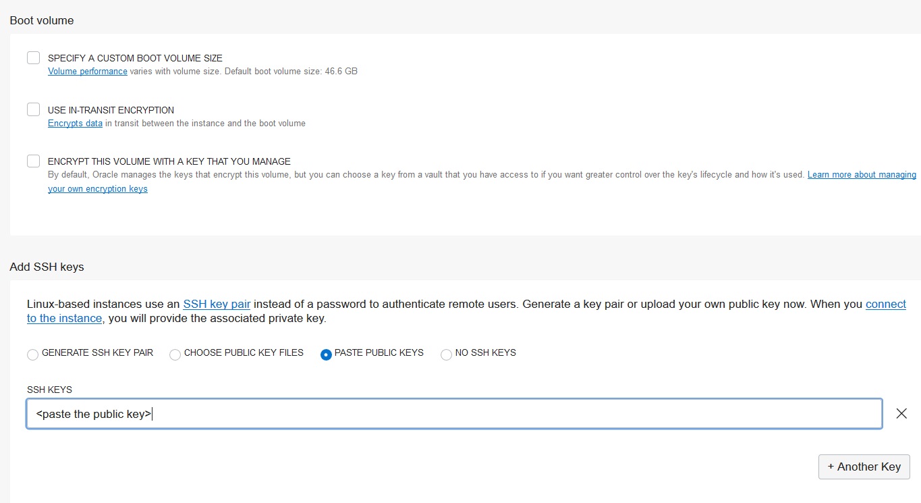921x503 pixels.
Task: Follow the Encrypts data link
Action: pos(75,123)
